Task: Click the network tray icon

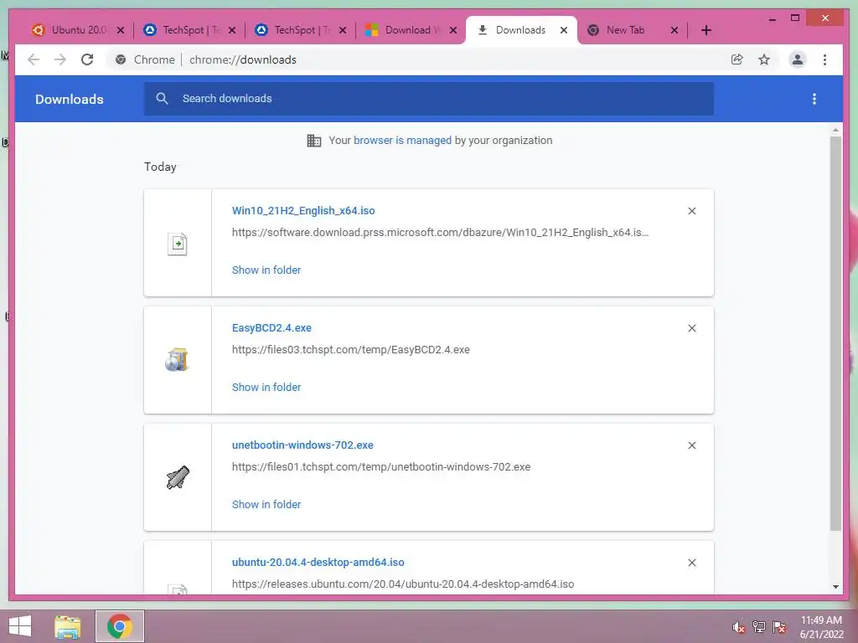Action: (759, 627)
